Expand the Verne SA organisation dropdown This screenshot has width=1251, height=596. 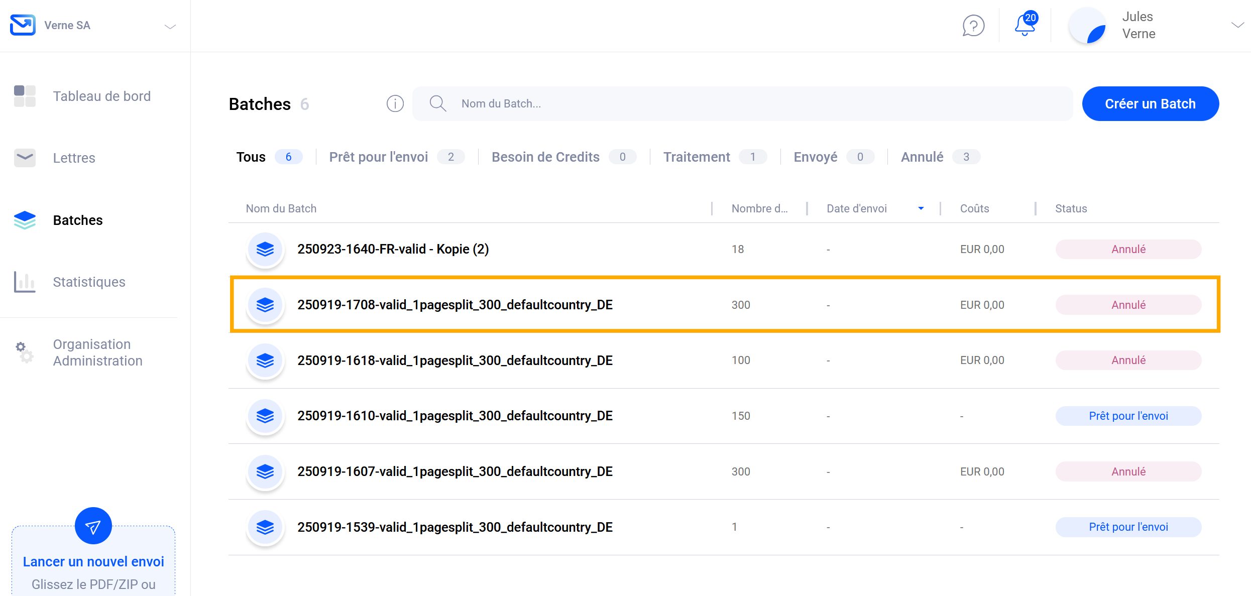tap(170, 27)
